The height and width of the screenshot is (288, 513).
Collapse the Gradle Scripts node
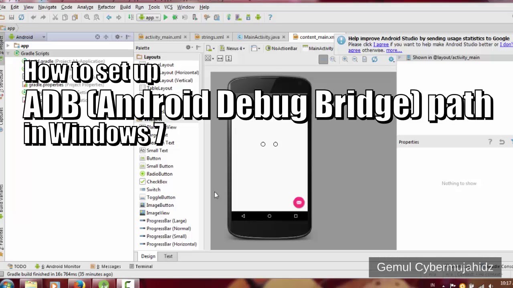click(x=8, y=53)
